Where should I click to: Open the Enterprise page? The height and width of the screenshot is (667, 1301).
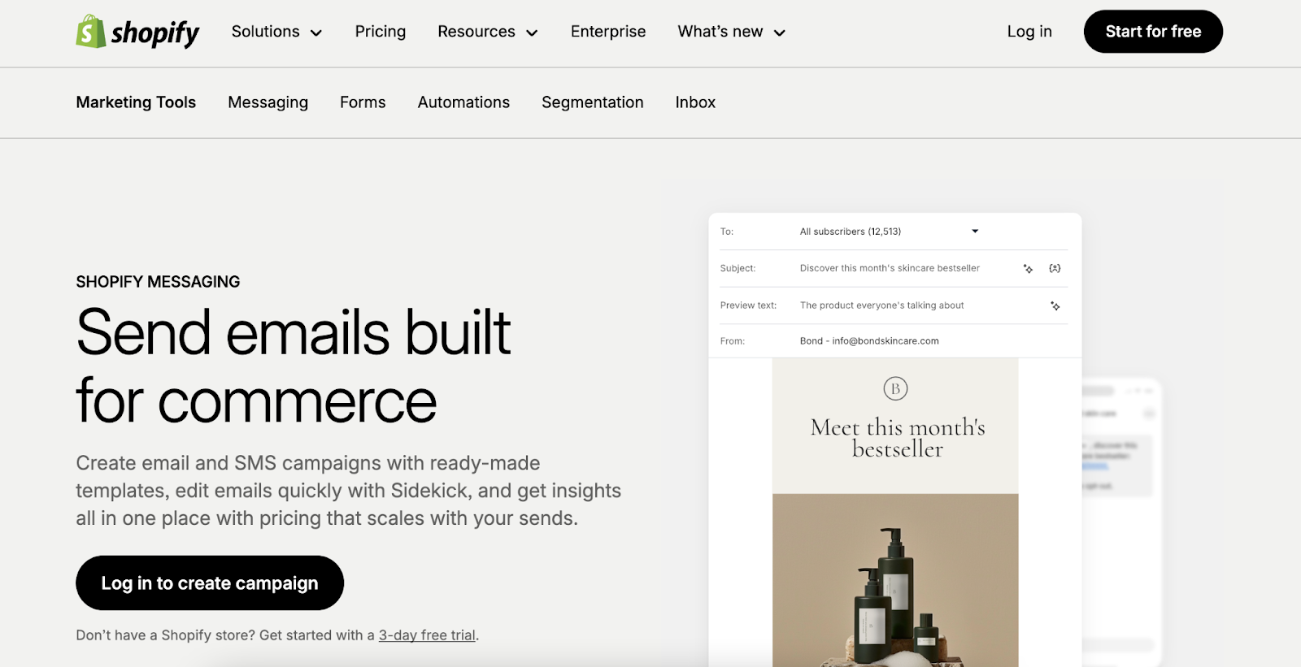pos(608,32)
